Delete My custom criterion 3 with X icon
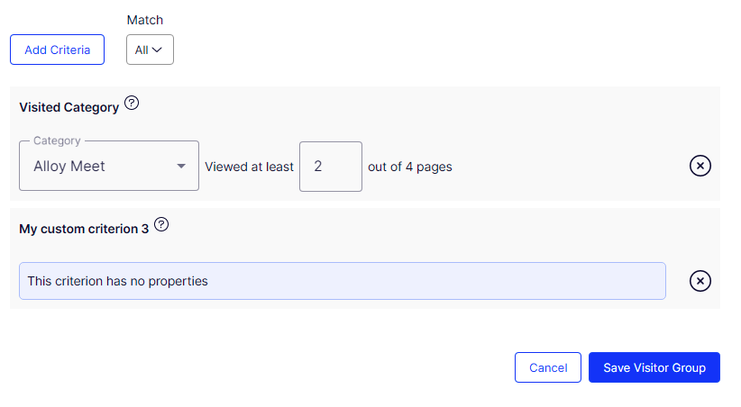The image size is (741, 407). click(700, 281)
